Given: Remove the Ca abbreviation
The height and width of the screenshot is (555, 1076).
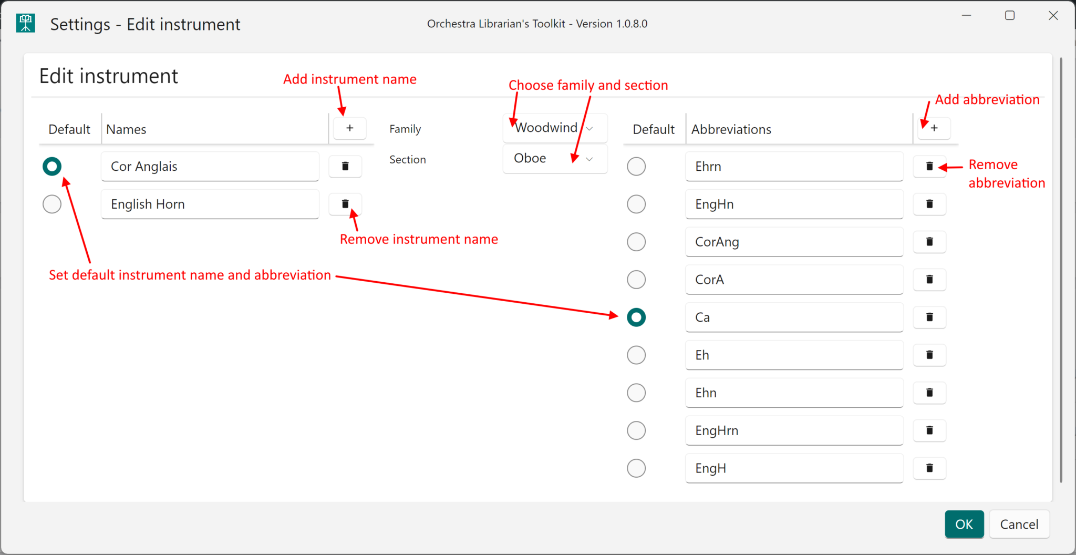Looking at the screenshot, I should 929,317.
